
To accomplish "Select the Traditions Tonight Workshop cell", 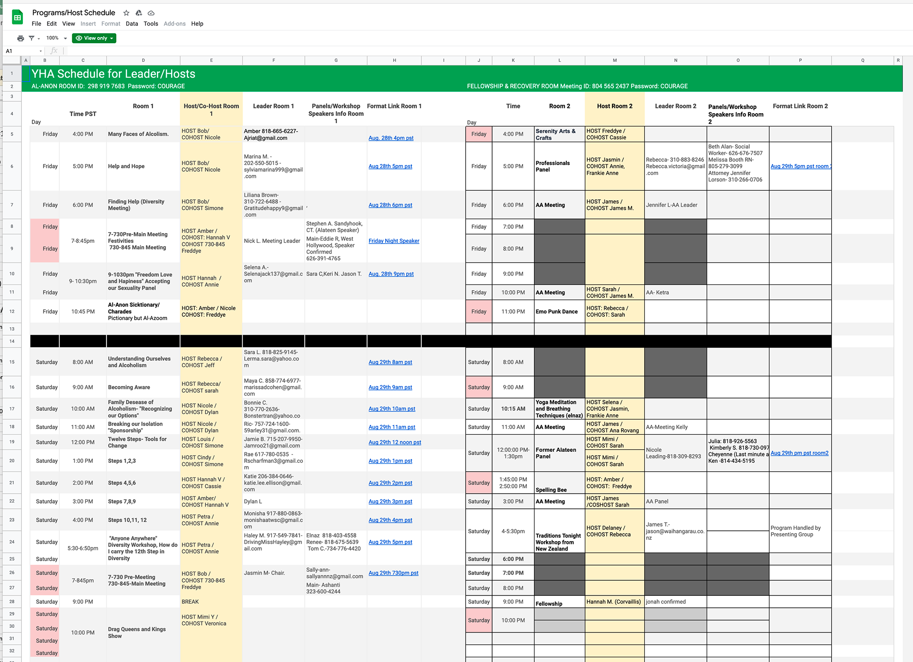I will click(560, 531).
